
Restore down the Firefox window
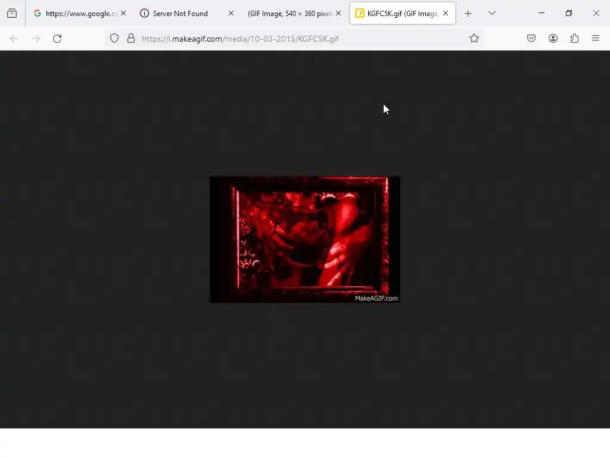point(569,13)
